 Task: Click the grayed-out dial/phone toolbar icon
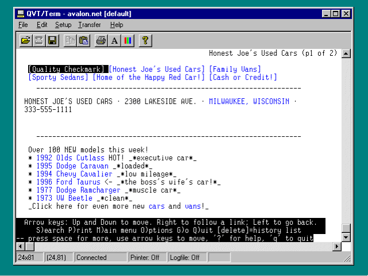click(39, 40)
